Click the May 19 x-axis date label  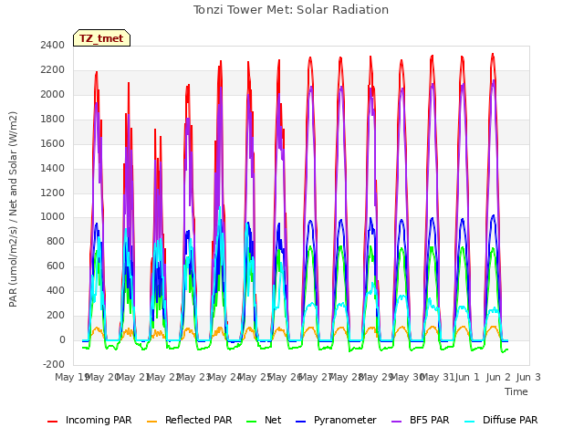[x=71, y=377]
